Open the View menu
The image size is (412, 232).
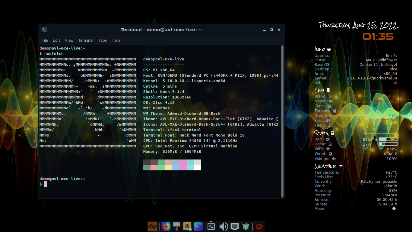[x=69, y=40]
